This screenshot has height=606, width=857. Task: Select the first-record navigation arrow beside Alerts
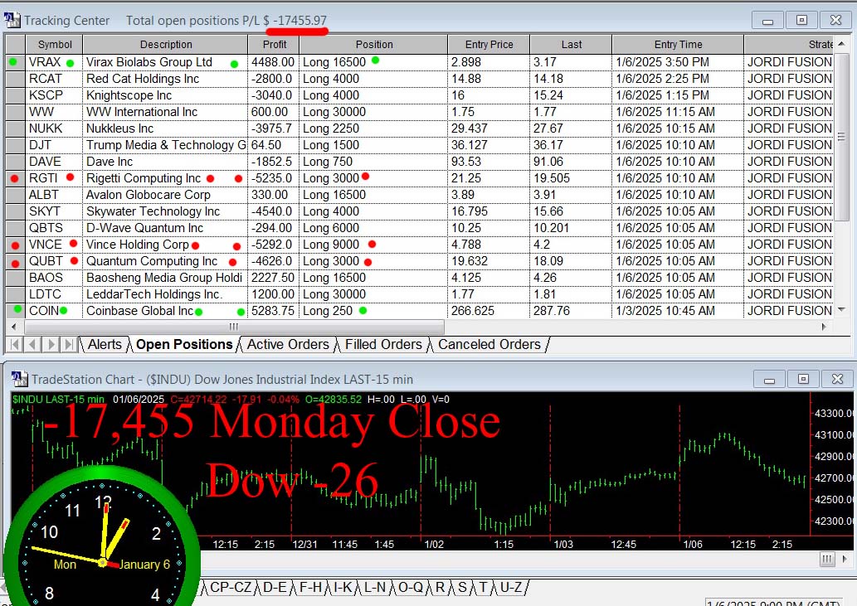coord(13,344)
